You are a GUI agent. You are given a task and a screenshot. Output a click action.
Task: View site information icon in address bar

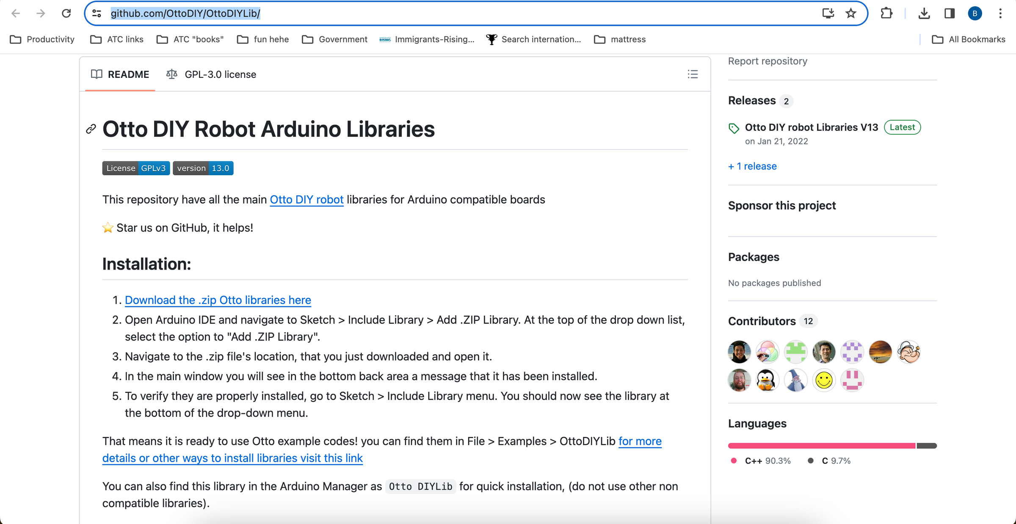pos(97,14)
